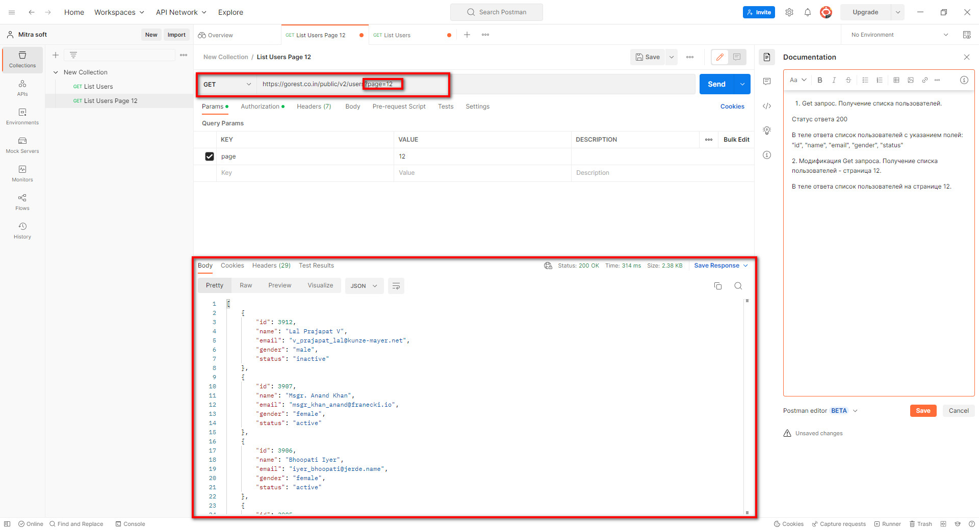Copy the response body

click(x=718, y=286)
